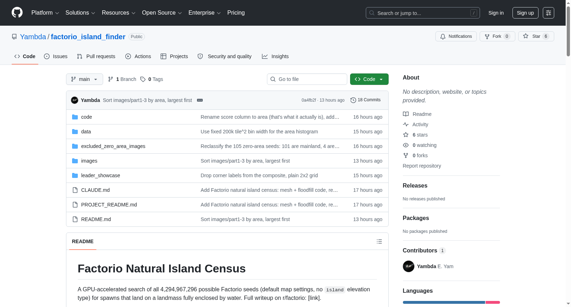
Task: Open the README.md file icon
Action: (75, 219)
